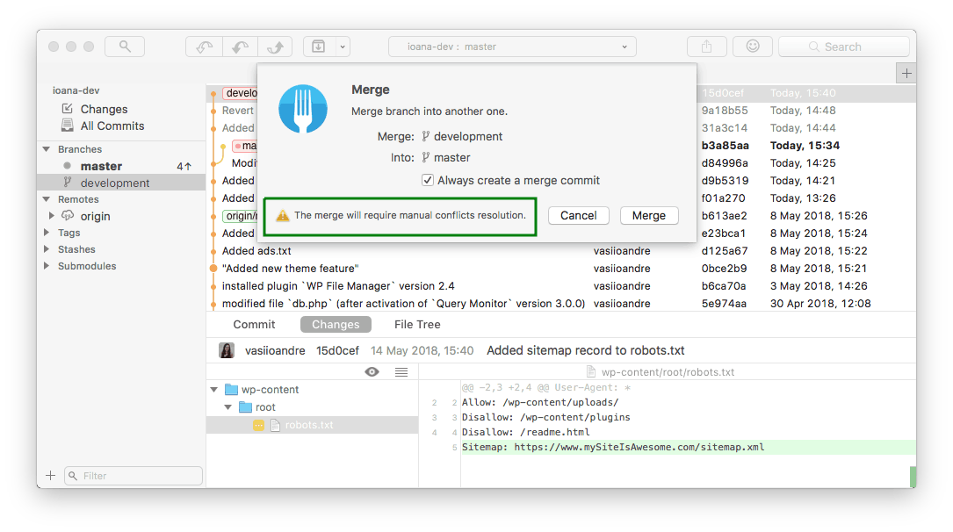Click the Pull toolbar icon
The width and height of the screenshot is (953, 532).
(241, 47)
